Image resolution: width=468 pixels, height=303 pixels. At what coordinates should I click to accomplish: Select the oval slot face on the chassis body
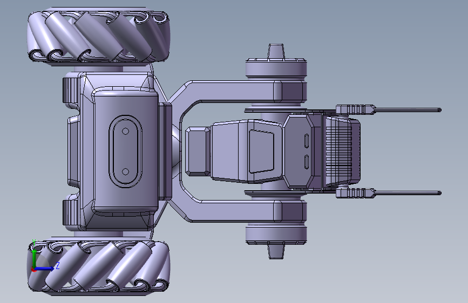[125, 151]
